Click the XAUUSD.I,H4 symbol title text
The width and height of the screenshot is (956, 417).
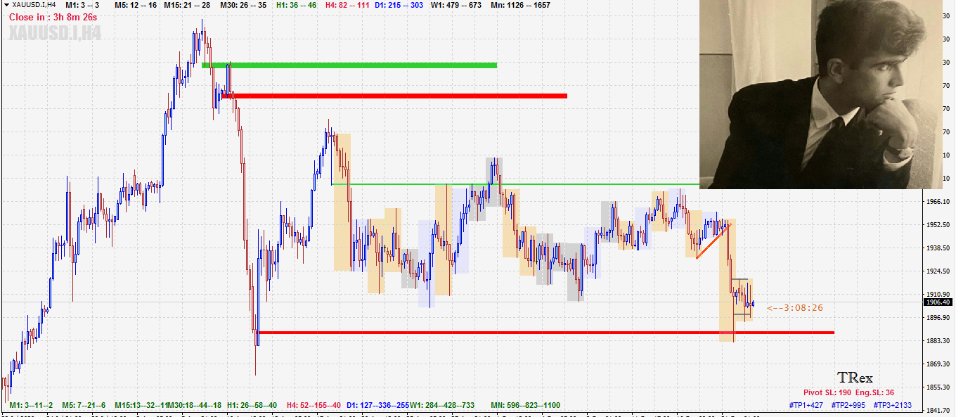tap(34, 5)
